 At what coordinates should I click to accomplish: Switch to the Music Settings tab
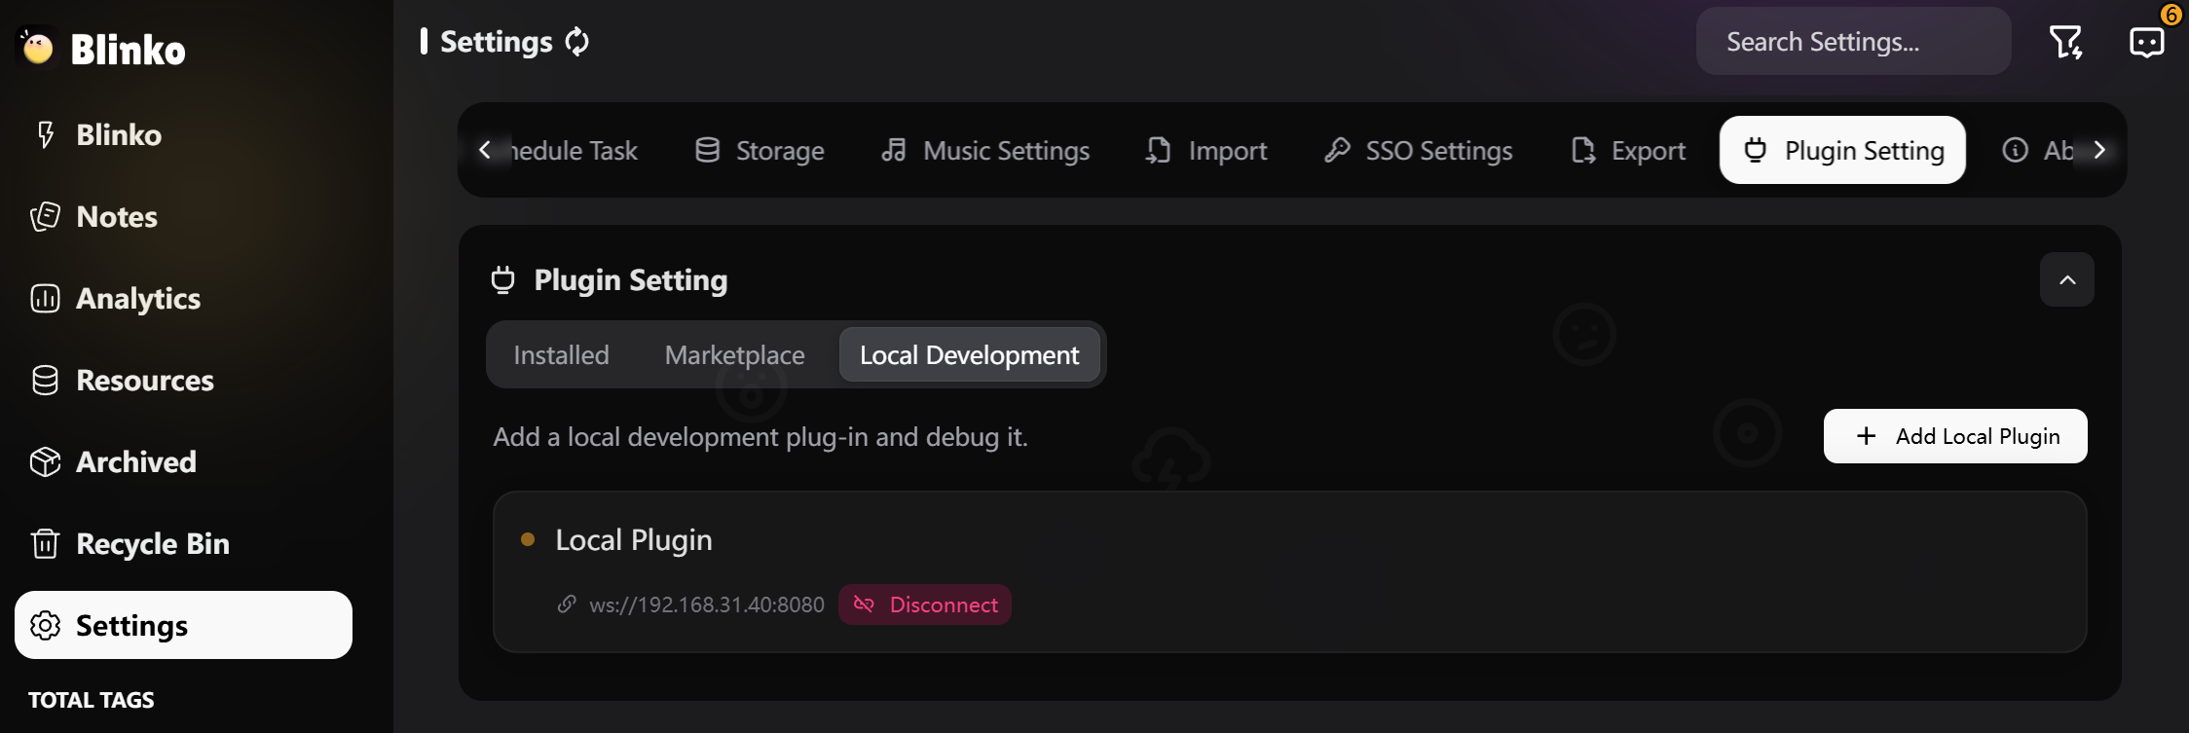[984, 150]
